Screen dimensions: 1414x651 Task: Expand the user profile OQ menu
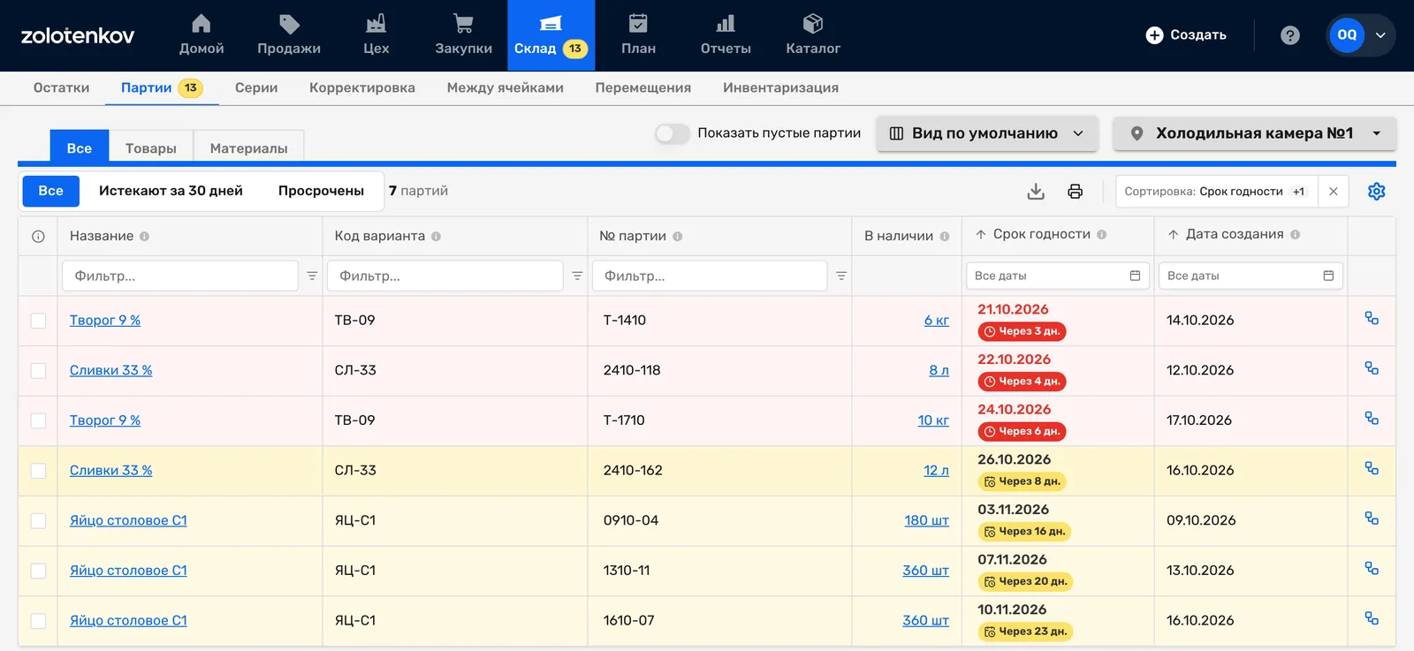click(1361, 35)
